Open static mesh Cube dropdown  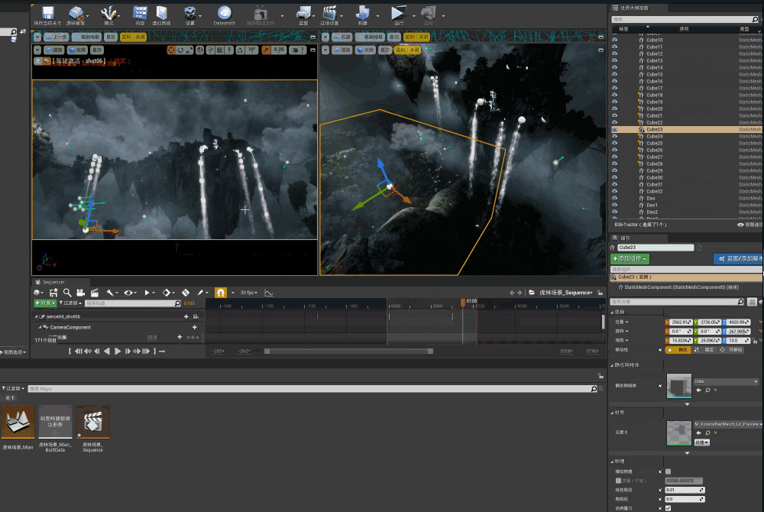pos(726,381)
